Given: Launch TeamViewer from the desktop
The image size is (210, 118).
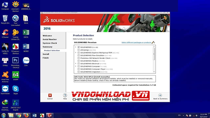Looking at the screenshot, I should click(x=5, y=90).
